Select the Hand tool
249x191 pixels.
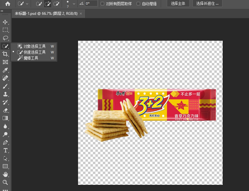(x=5, y=174)
